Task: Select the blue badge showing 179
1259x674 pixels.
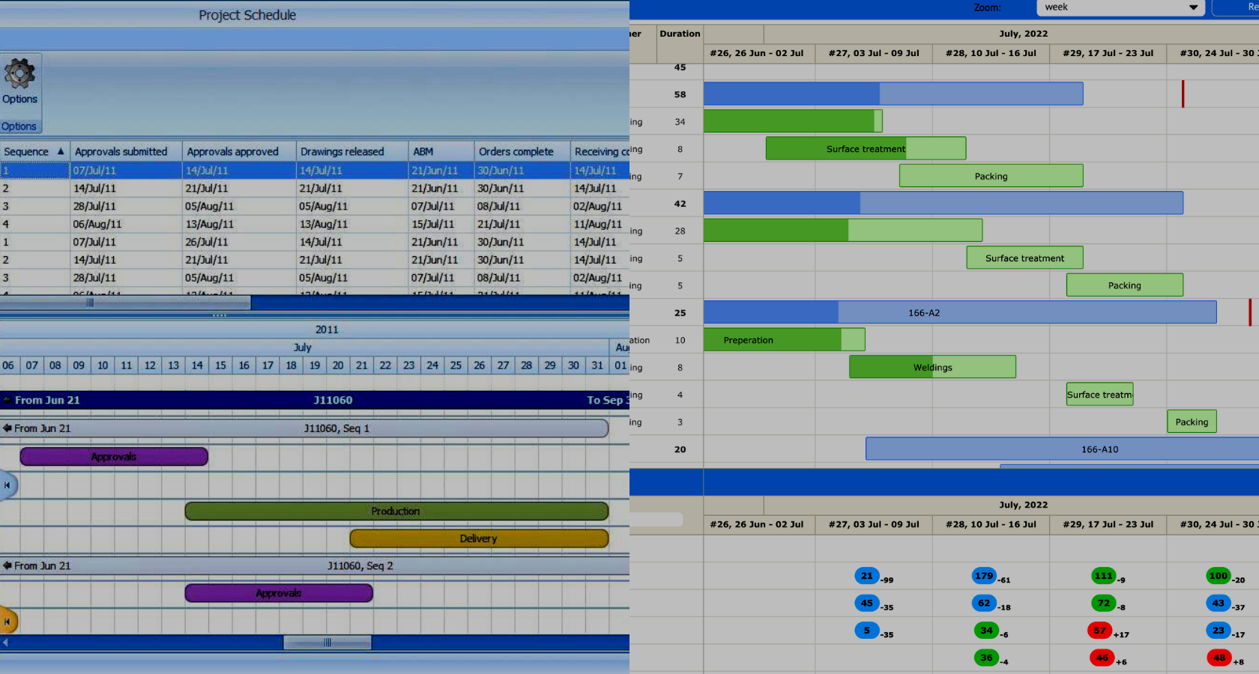Action: [984, 576]
